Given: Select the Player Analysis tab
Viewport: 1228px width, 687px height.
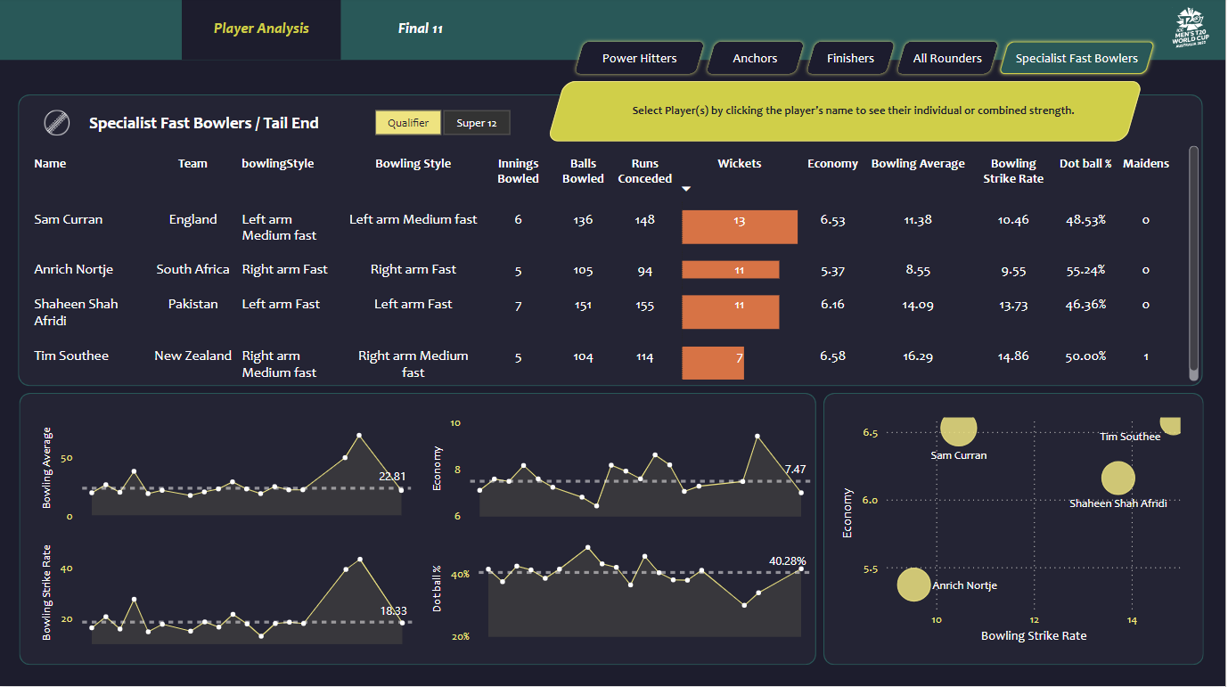Looking at the screenshot, I should (x=260, y=28).
